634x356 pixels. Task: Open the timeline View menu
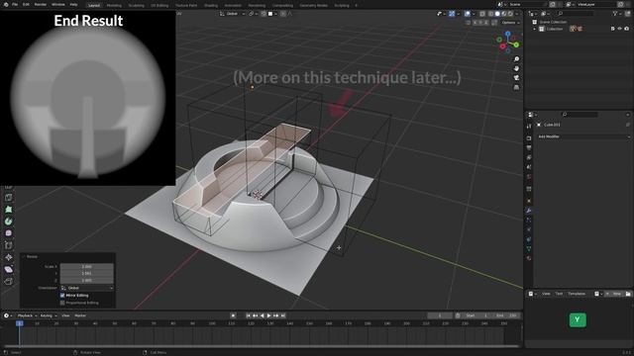click(x=65, y=315)
